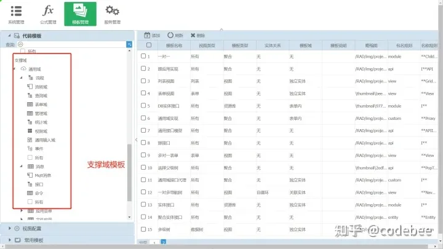Expand the 应用菜单 tree node

[22, 211]
